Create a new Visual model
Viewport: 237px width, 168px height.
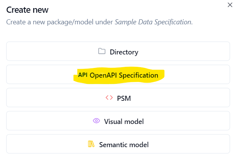point(118,121)
